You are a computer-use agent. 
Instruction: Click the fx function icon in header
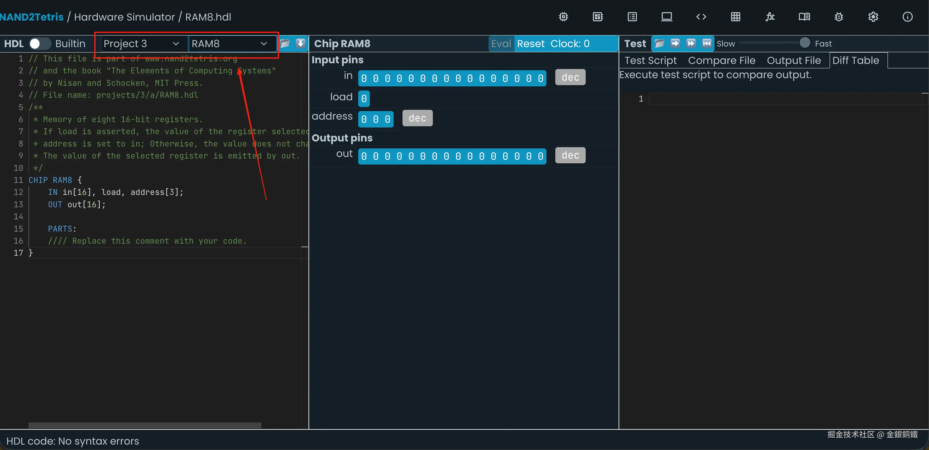770,17
